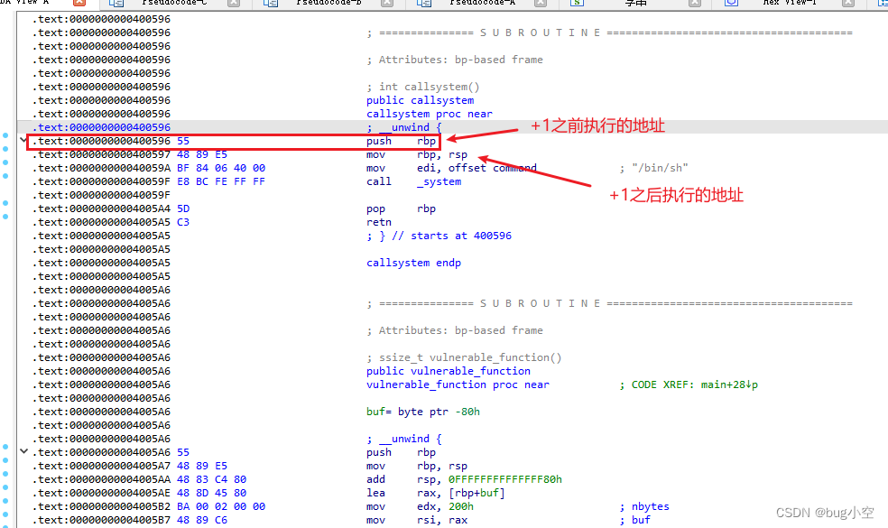Toggle breakpoint dot for push rbp at 400596
The width and height of the screenshot is (888, 528).
[5, 135]
